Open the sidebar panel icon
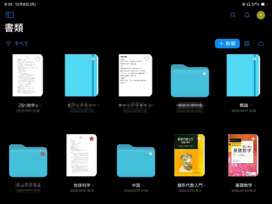The width and height of the screenshot is (272, 204). (10, 15)
